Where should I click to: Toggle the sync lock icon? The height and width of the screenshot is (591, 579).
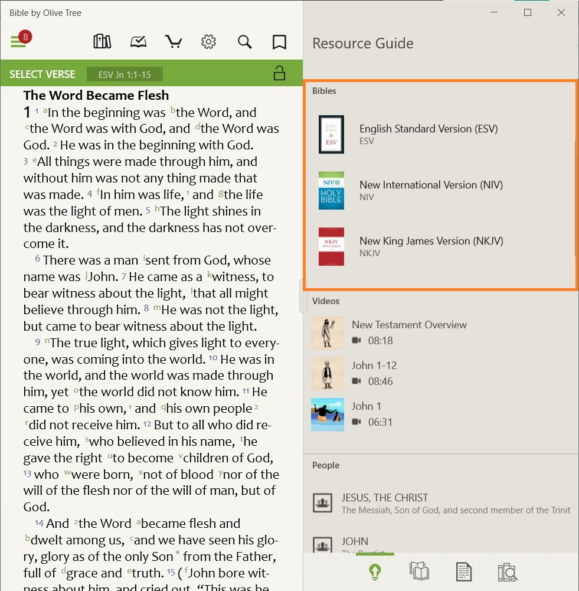pyautogui.click(x=279, y=73)
